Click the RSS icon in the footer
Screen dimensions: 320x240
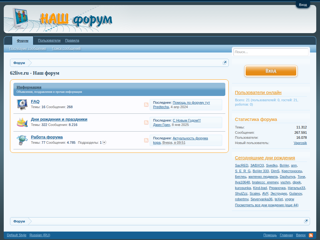pos(311,235)
